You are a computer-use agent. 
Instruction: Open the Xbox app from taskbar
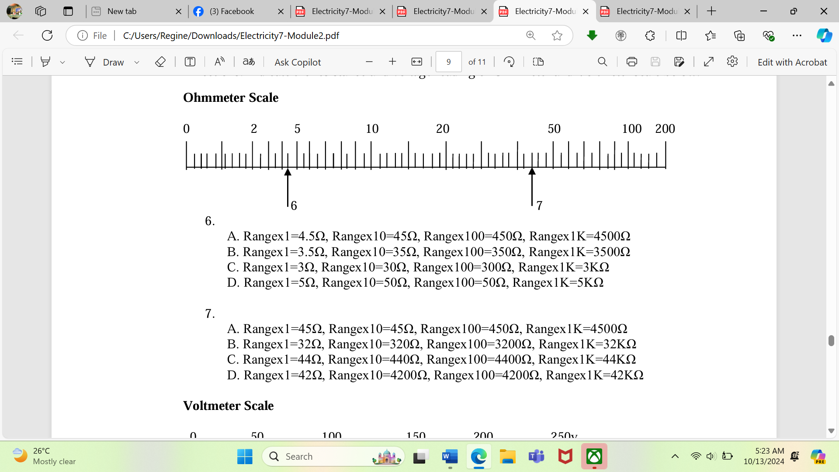point(594,457)
